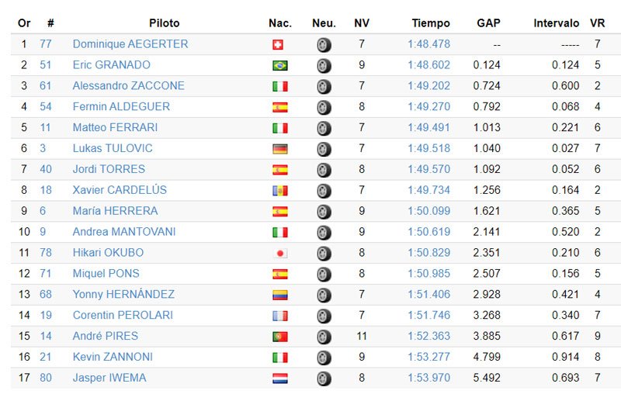Click Alessandro ZACCONE's name link

pyautogui.click(x=128, y=86)
